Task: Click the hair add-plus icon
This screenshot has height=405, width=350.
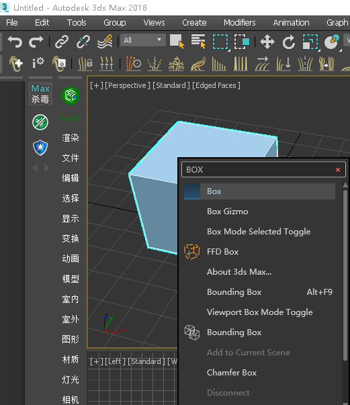Action: click(15, 64)
